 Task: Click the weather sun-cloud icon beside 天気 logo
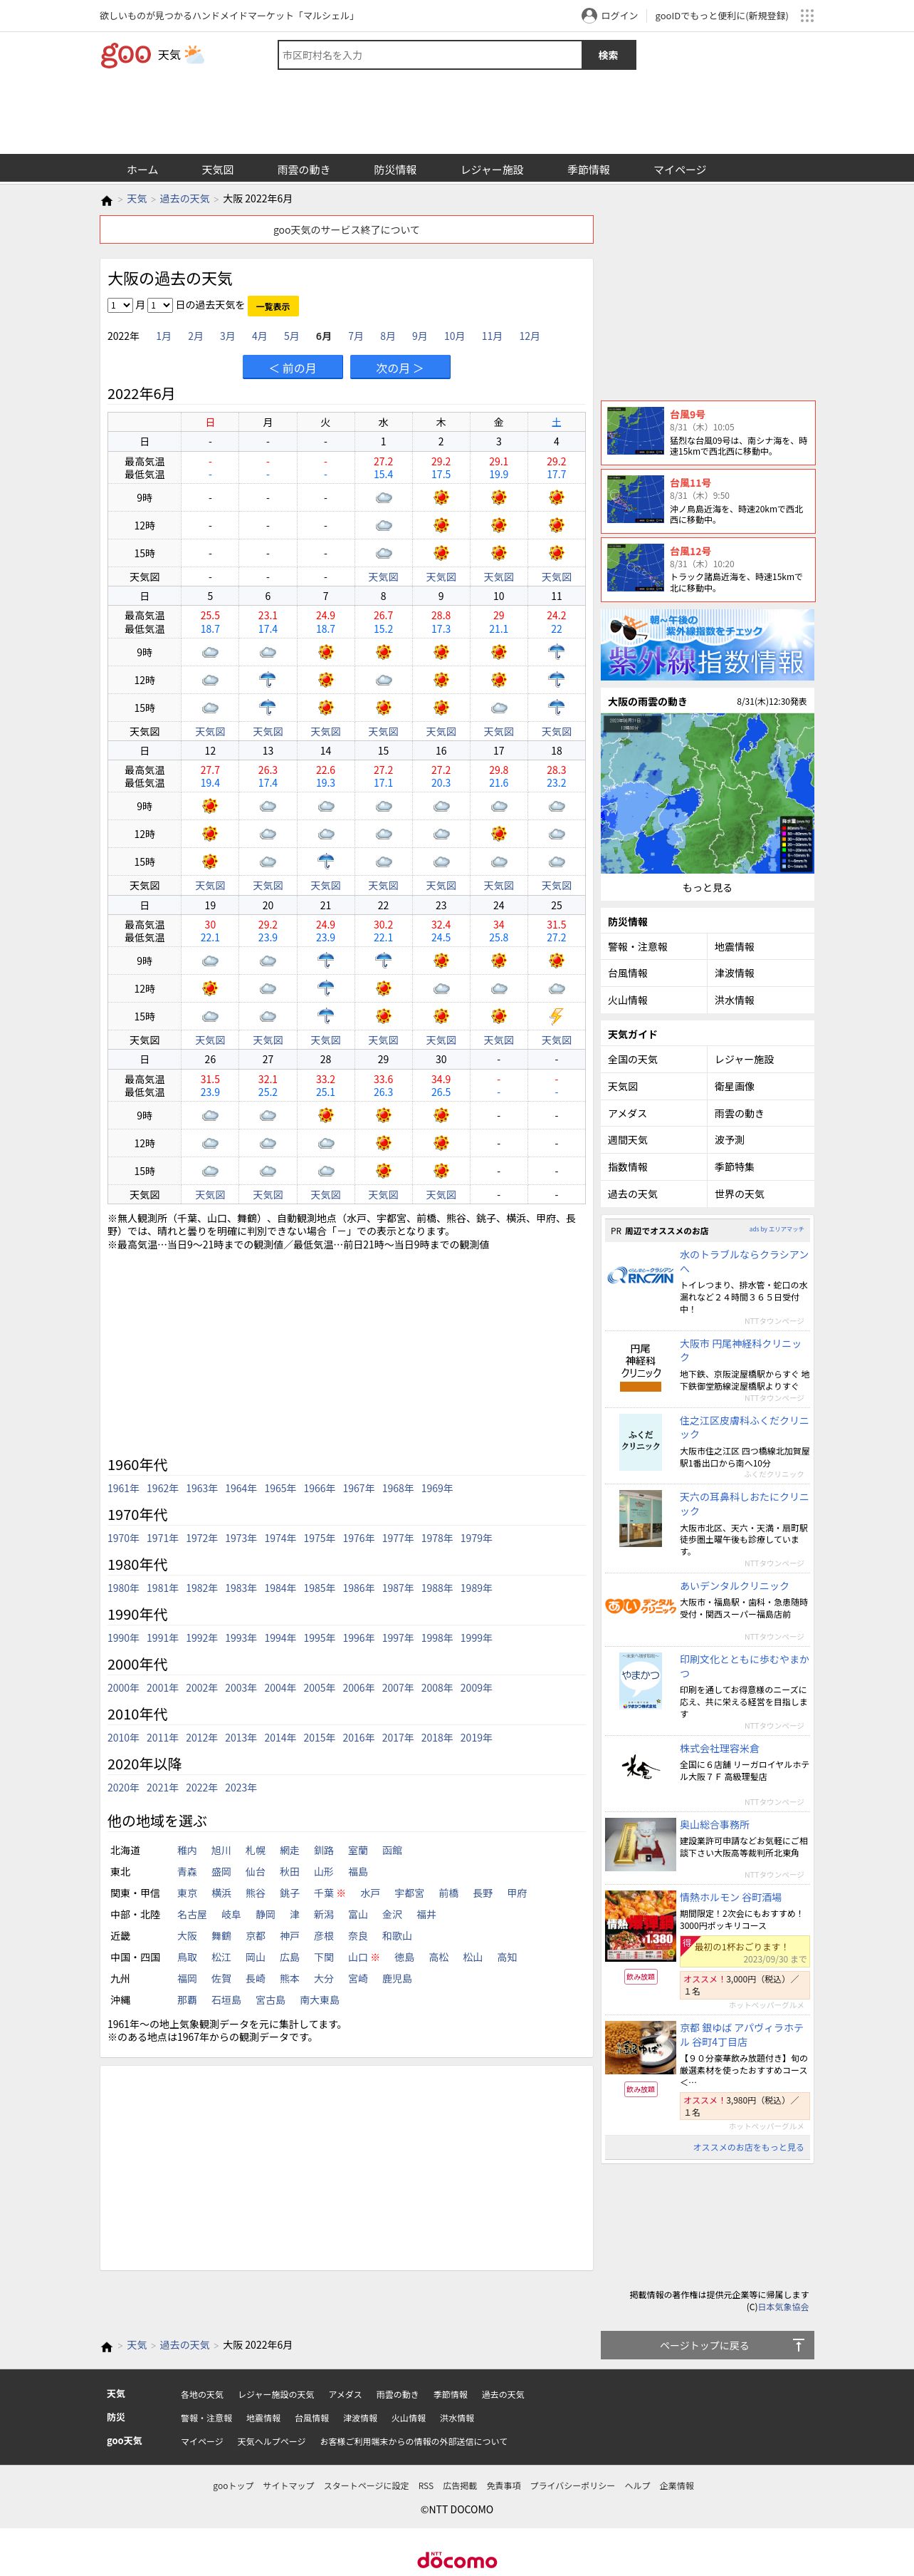[194, 55]
